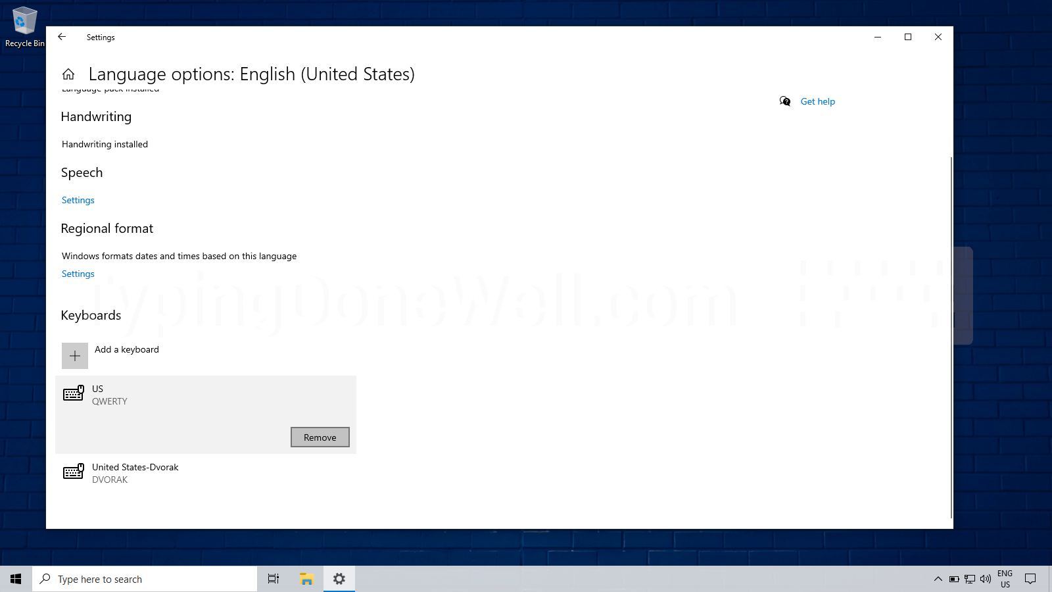Click the volume icon in system tray

tap(985, 579)
